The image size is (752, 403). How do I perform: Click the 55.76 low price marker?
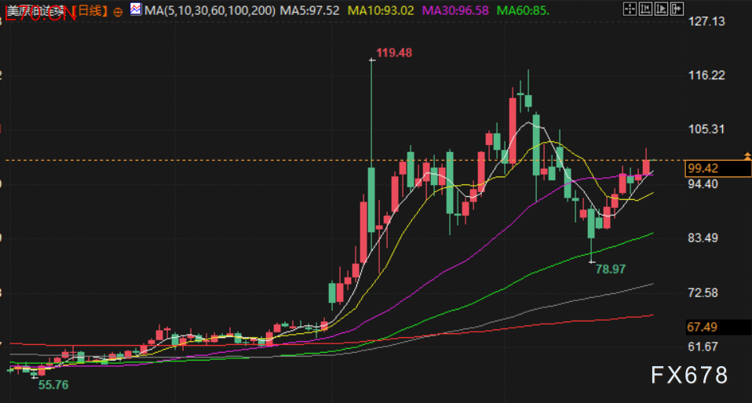tap(53, 385)
